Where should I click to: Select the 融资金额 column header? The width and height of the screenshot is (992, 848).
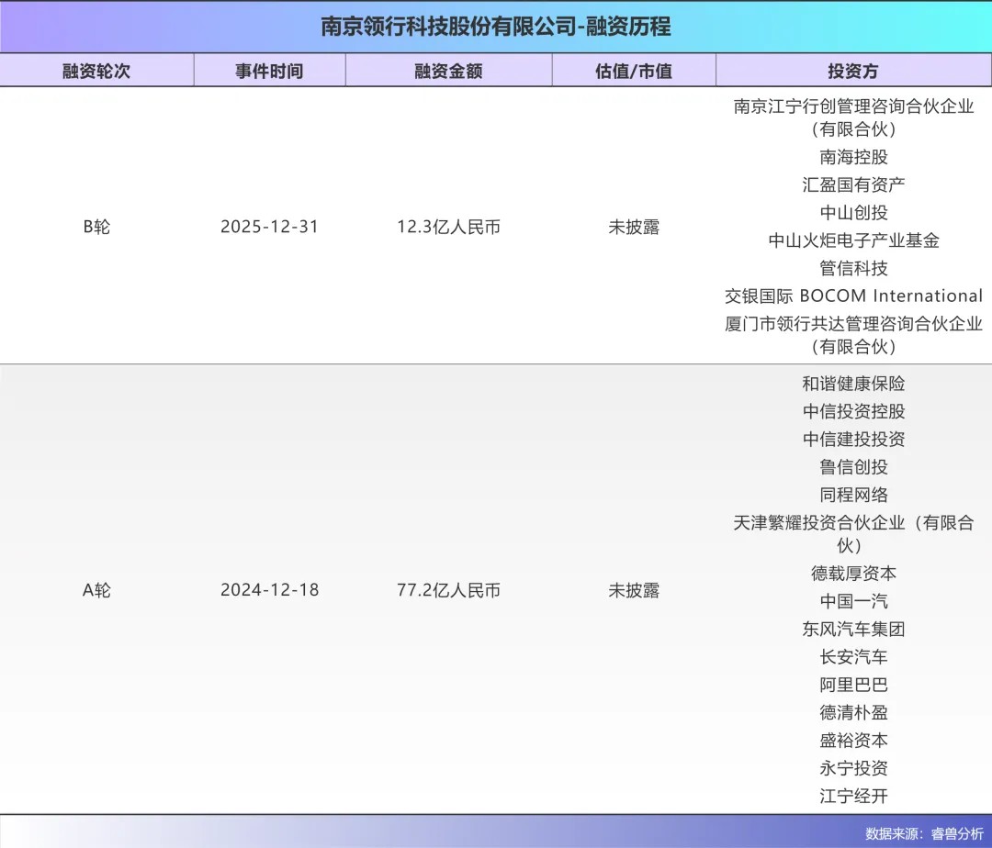click(x=448, y=71)
